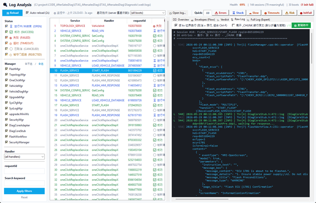Image resolution: width=316 pixels, height=203 pixels.
Task: Click success check icon in selected row 10
Action: click(154, 71)
